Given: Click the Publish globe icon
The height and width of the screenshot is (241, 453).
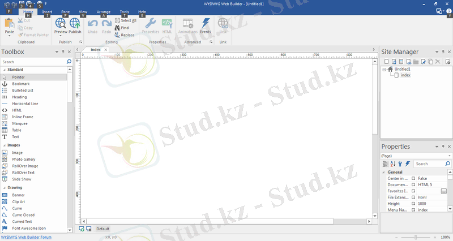Looking at the screenshot, I should pos(75,23).
